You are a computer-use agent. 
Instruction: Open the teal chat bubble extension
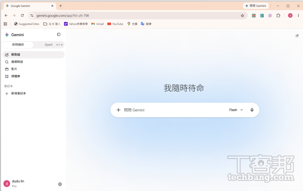pos(262,16)
